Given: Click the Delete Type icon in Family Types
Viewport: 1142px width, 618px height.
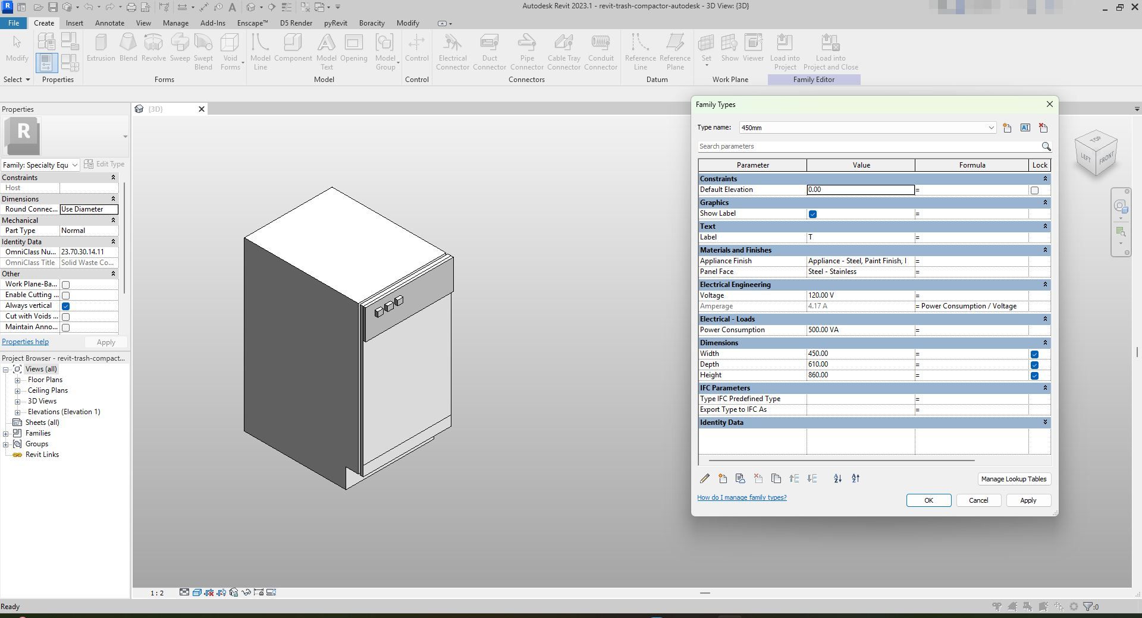Looking at the screenshot, I should click(1043, 128).
